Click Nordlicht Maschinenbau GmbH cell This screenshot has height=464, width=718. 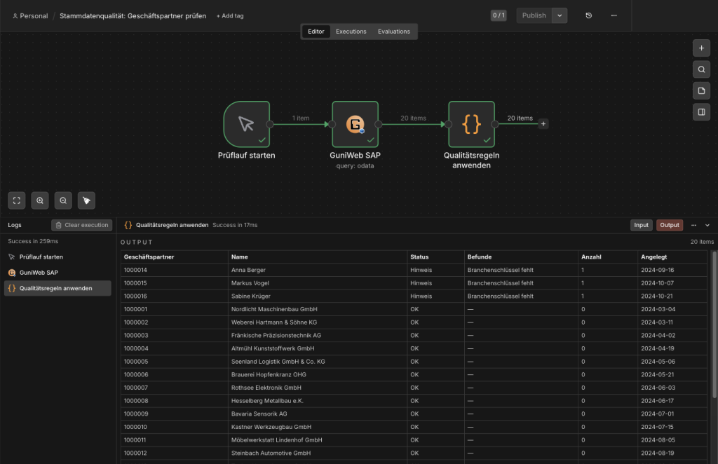(318, 309)
